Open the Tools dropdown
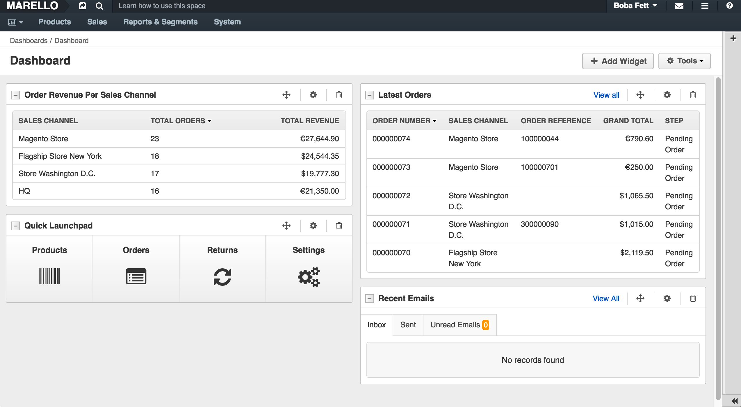The width and height of the screenshot is (741, 407). [x=684, y=61]
